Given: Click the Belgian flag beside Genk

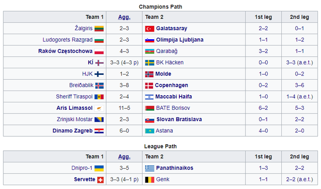Looking at the screenshot, I should click(149, 180).
